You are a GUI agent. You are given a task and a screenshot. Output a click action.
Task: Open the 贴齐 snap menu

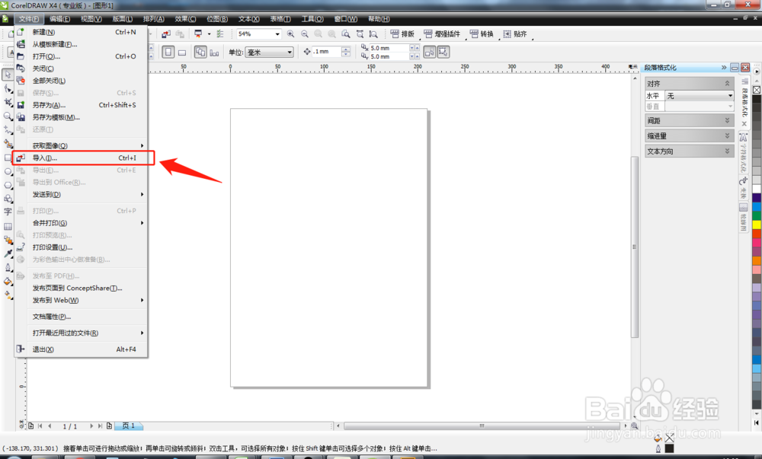(515, 34)
